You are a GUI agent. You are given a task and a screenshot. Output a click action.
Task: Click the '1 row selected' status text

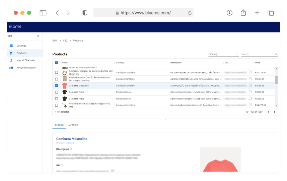[x=62, y=112]
